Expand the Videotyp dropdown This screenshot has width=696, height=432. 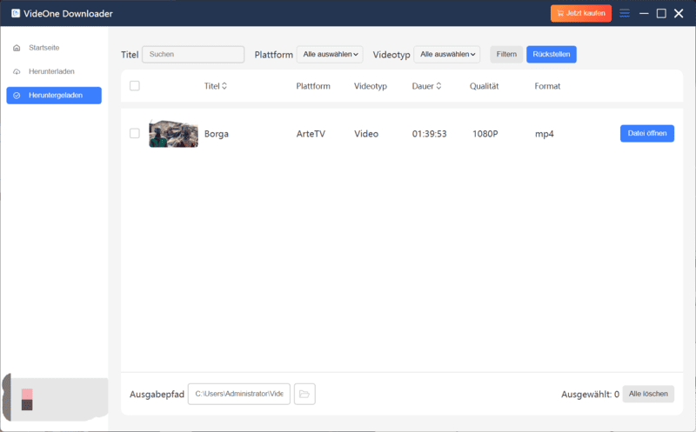point(447,54)
